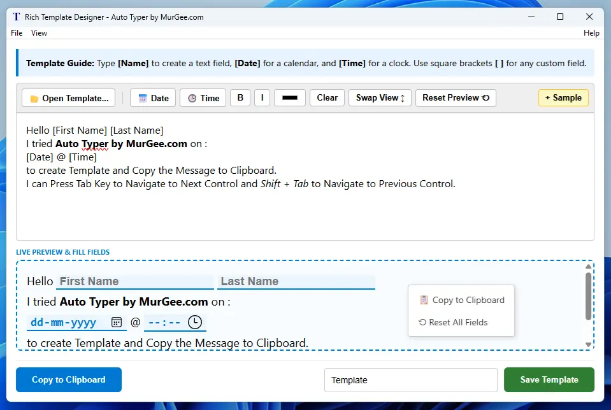611x410 pixels.
Task: Click the horizontal line toolbar icon
Action: 289,97
